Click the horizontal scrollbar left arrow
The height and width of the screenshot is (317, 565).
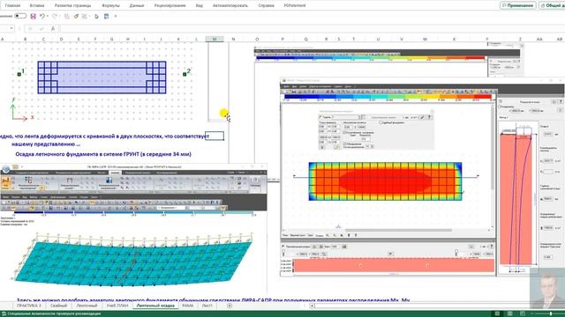click(313, 306)
